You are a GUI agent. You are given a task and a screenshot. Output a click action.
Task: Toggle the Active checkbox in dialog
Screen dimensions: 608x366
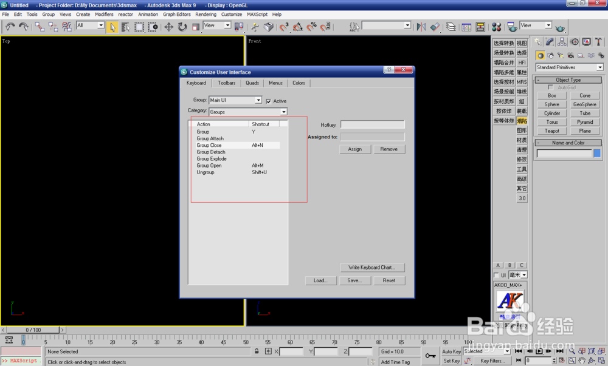point(268,101)
